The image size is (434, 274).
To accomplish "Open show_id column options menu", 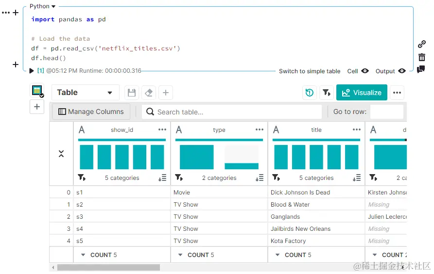I will click(x=162, y=129).
